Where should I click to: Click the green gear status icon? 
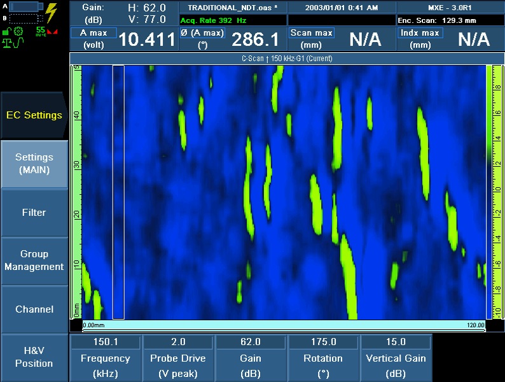point(18,31)
